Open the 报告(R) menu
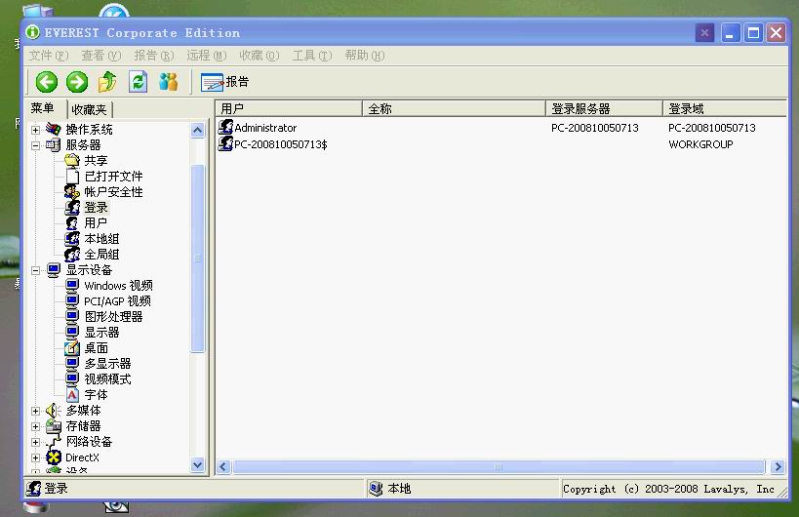 click(x=154, y=56)
